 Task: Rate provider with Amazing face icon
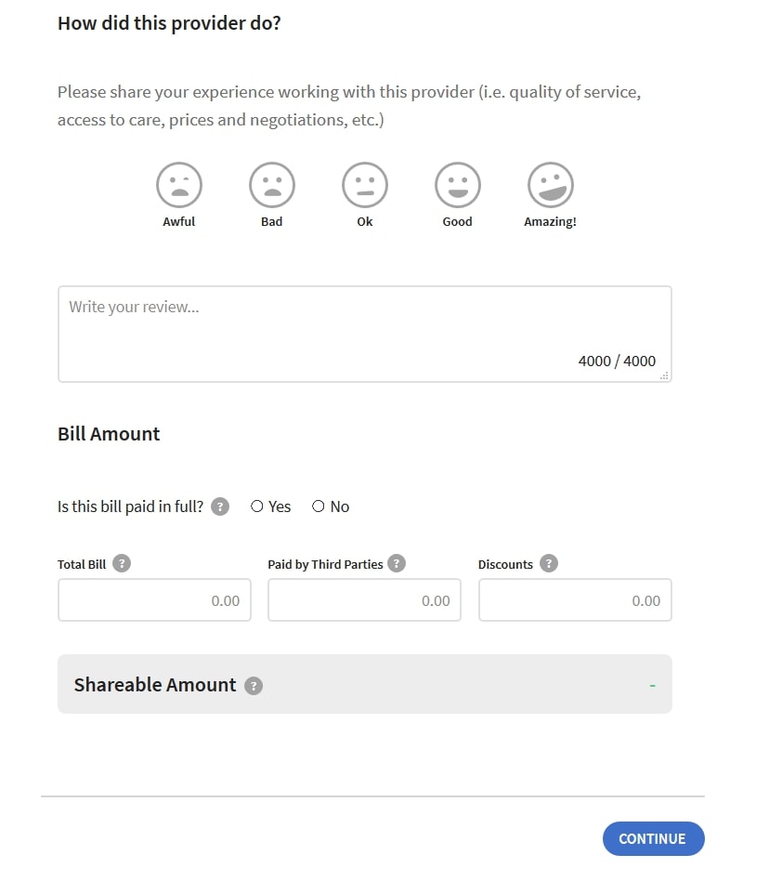[551, 184]
